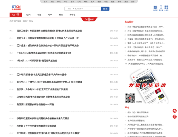The image size is (178, 137).
Task: Open 辽宁丹东 感染病例多点散发 article
Action: [48, 45]
